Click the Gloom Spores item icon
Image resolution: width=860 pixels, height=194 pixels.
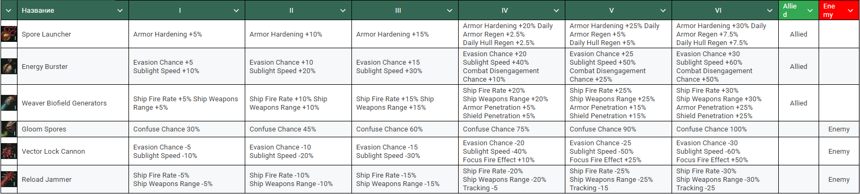pos(9,129)
